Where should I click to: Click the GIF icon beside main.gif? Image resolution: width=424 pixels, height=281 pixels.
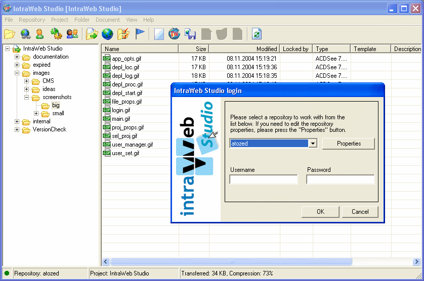pyautogui.click(x=107, y=119)
